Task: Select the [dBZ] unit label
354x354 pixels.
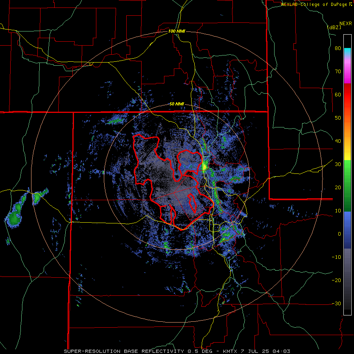Action: pos(334,27)
